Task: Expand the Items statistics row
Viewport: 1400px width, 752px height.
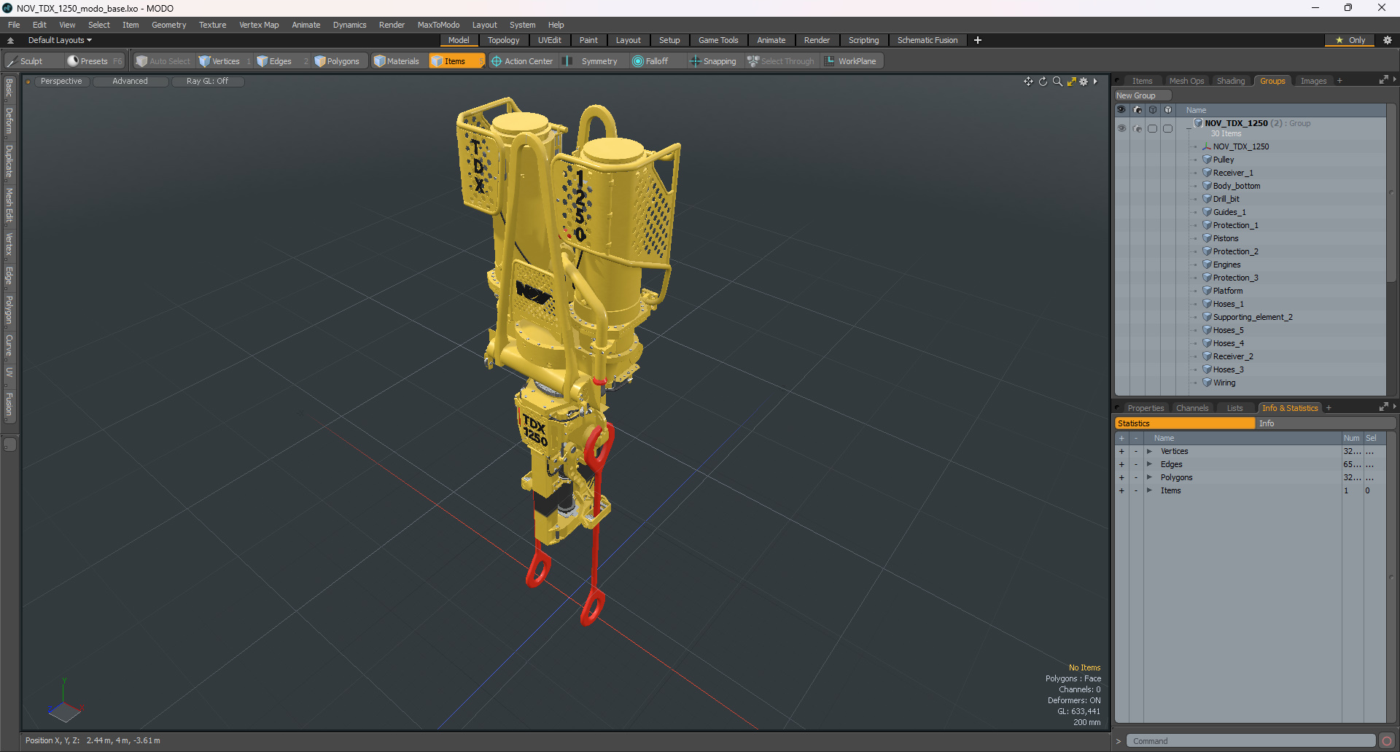Action: tap(1149, 491)
